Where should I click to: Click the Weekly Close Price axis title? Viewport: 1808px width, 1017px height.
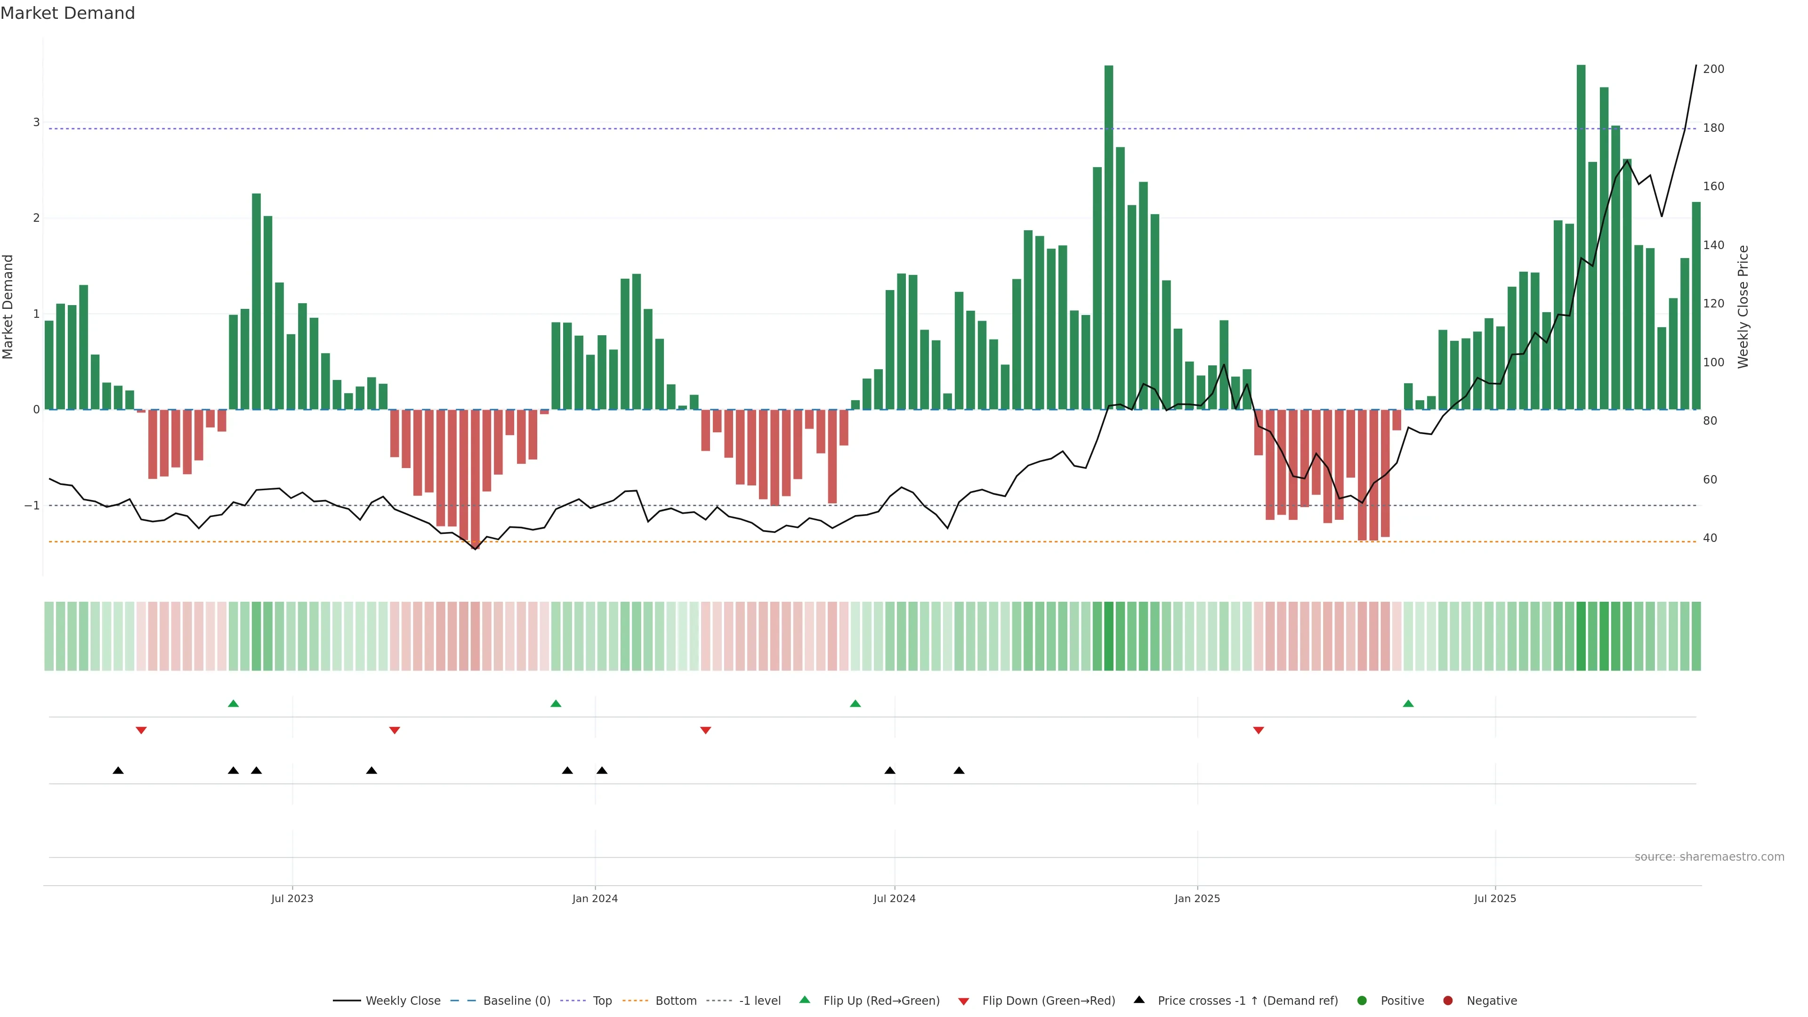tap(1743, 307)
